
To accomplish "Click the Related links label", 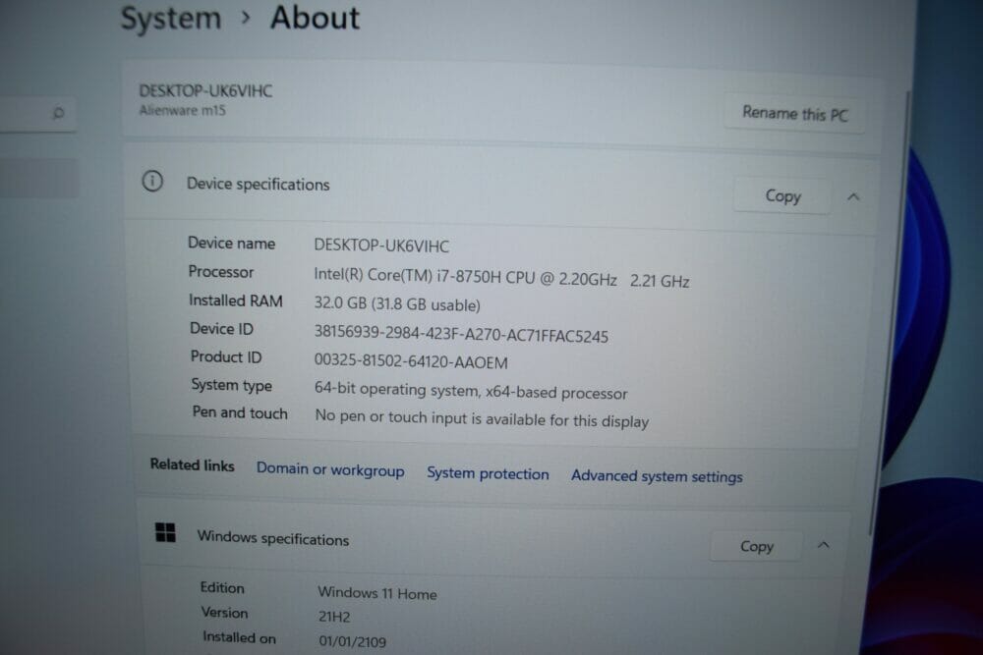I will 192,465.
